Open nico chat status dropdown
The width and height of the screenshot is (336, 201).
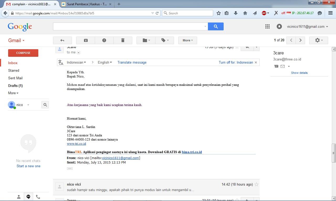click(28, 105)
